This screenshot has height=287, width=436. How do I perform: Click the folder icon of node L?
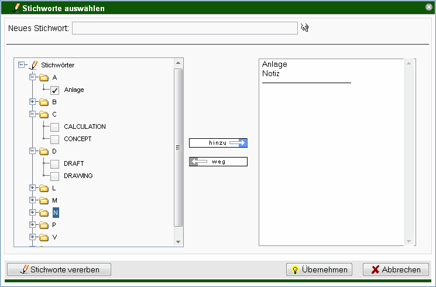click(x=44, y=189)
